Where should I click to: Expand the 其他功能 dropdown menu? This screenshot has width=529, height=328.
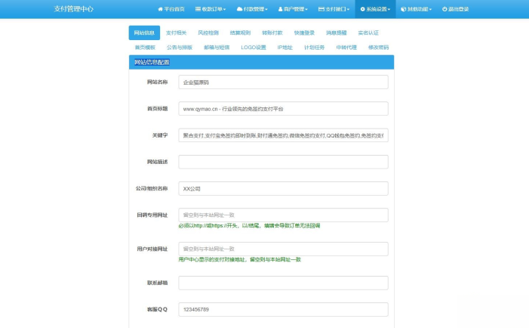(417, 9)
